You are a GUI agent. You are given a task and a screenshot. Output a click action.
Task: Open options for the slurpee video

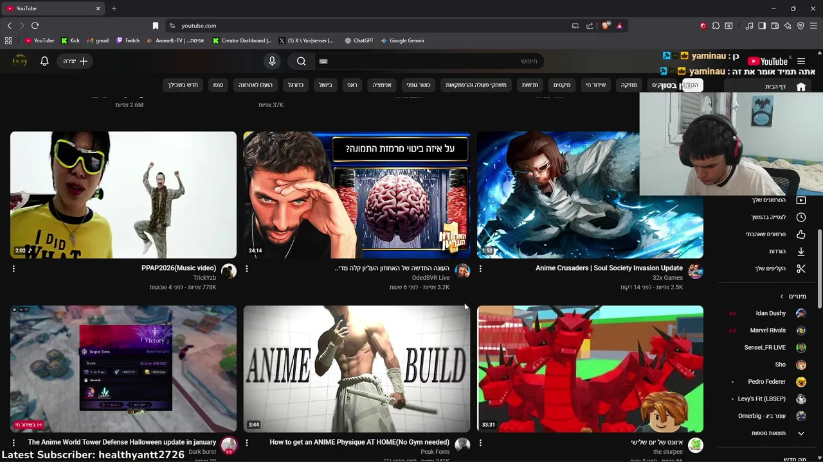click(x=480, y=443)
